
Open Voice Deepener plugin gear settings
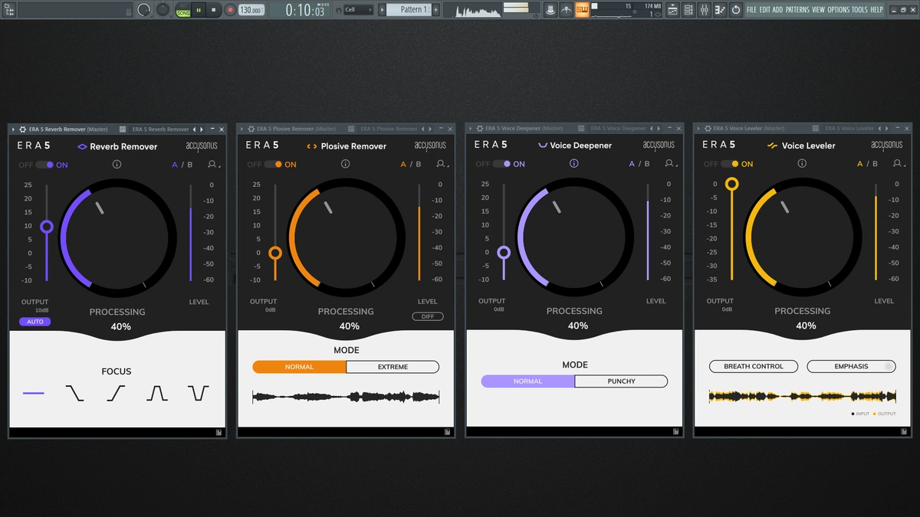480,129
